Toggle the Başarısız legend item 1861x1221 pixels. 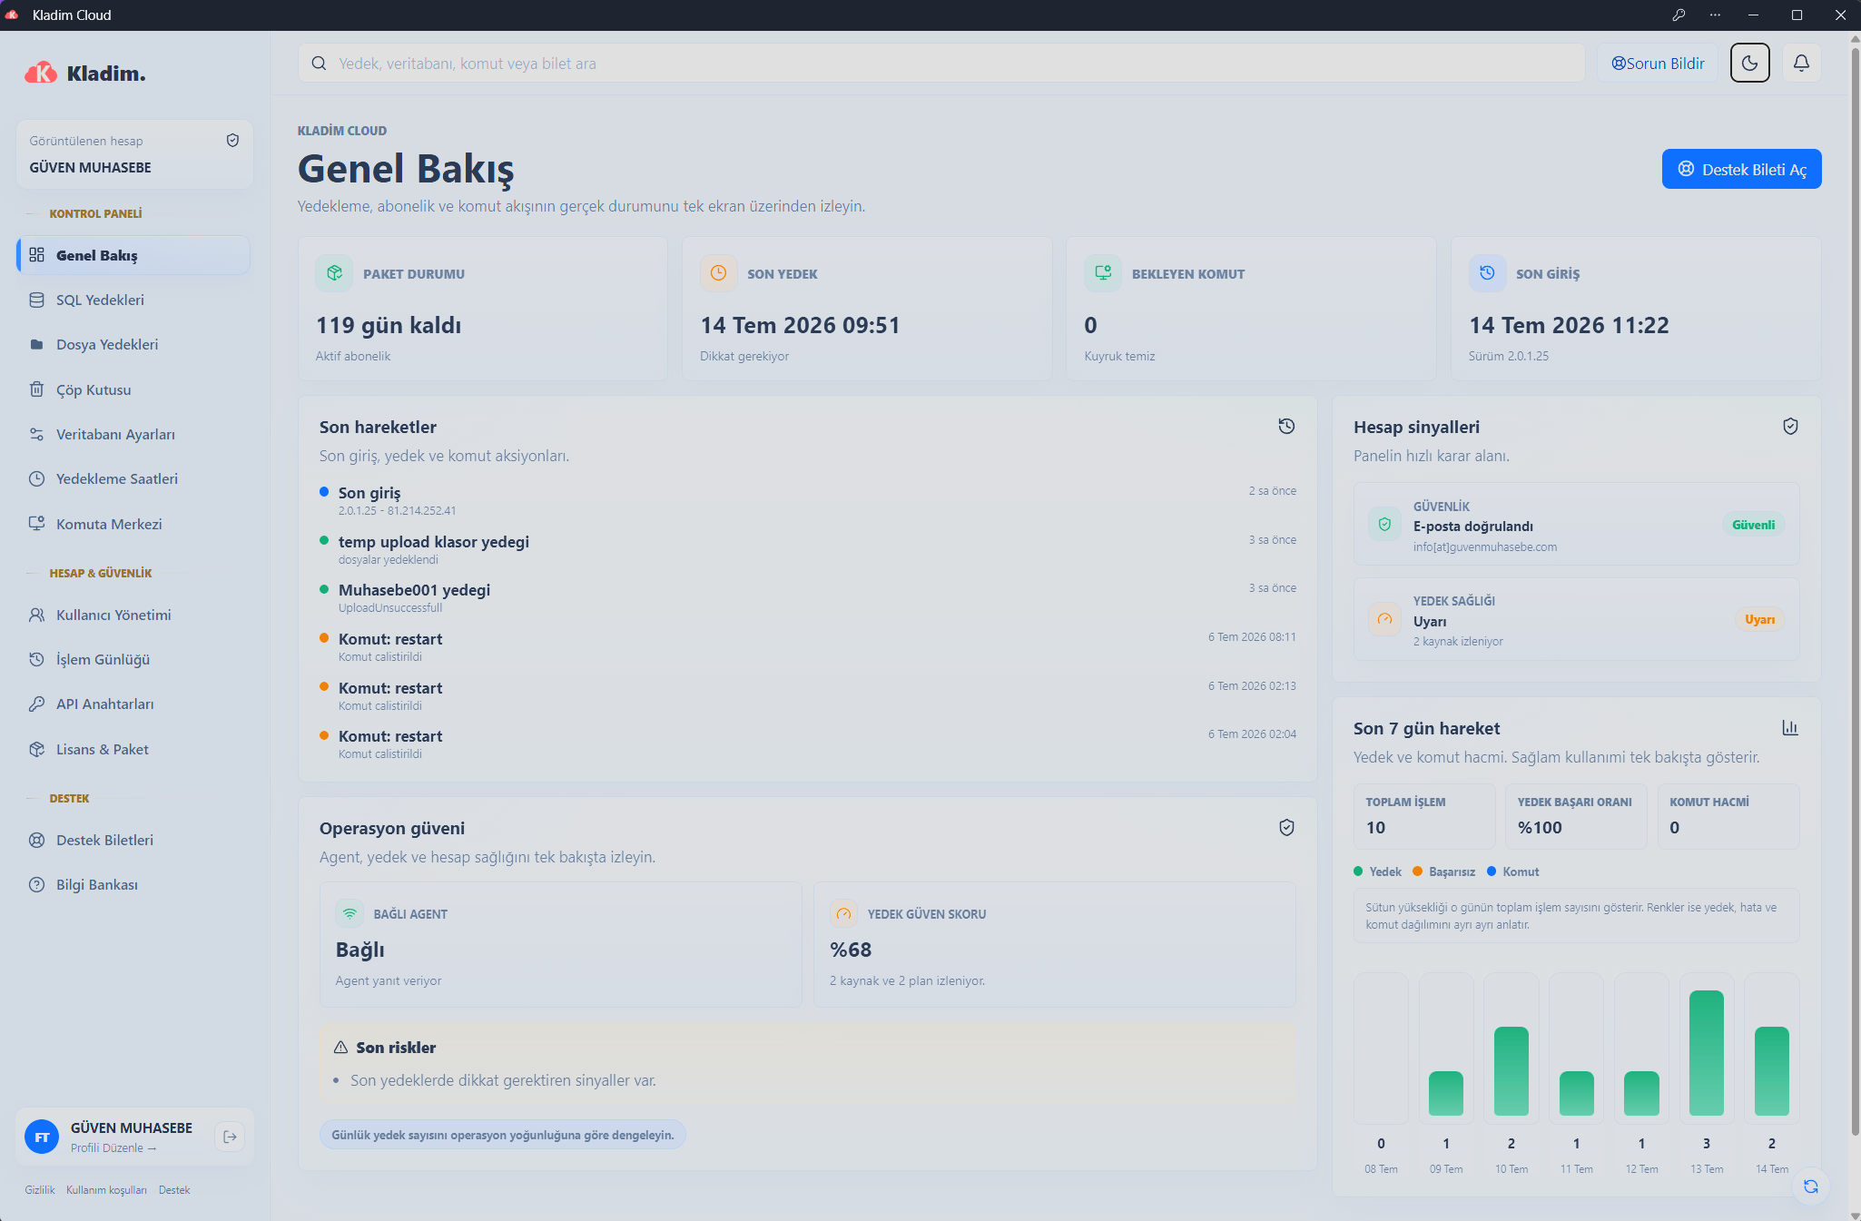[1443, 871]
